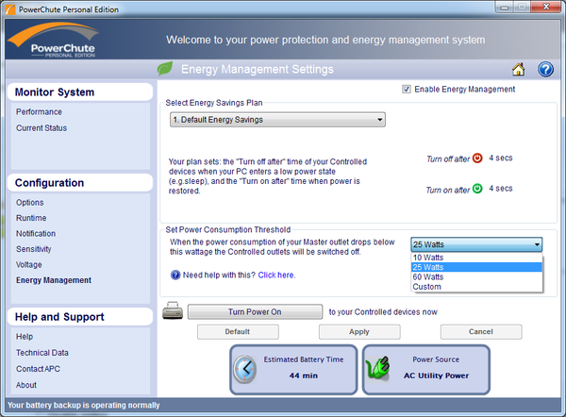
Task: Click the small help icon beside Need help
Action: click(175, 275)
